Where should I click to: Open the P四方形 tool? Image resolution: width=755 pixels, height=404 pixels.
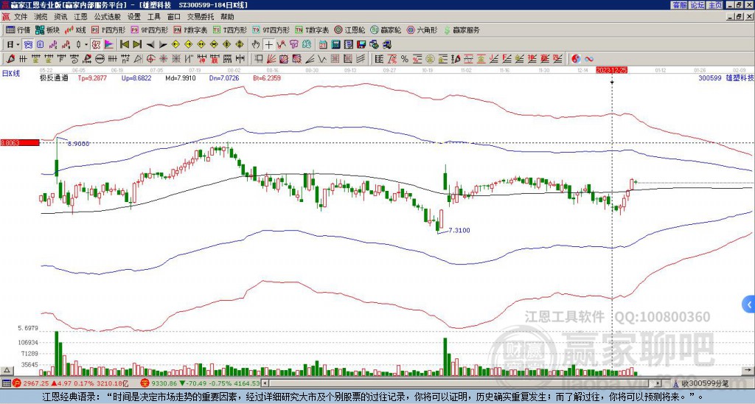tap(108, 29)
